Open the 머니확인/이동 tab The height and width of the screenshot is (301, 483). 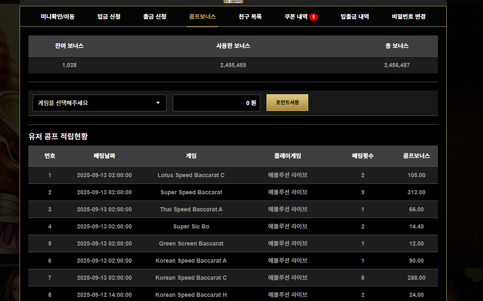click(58, 17)
